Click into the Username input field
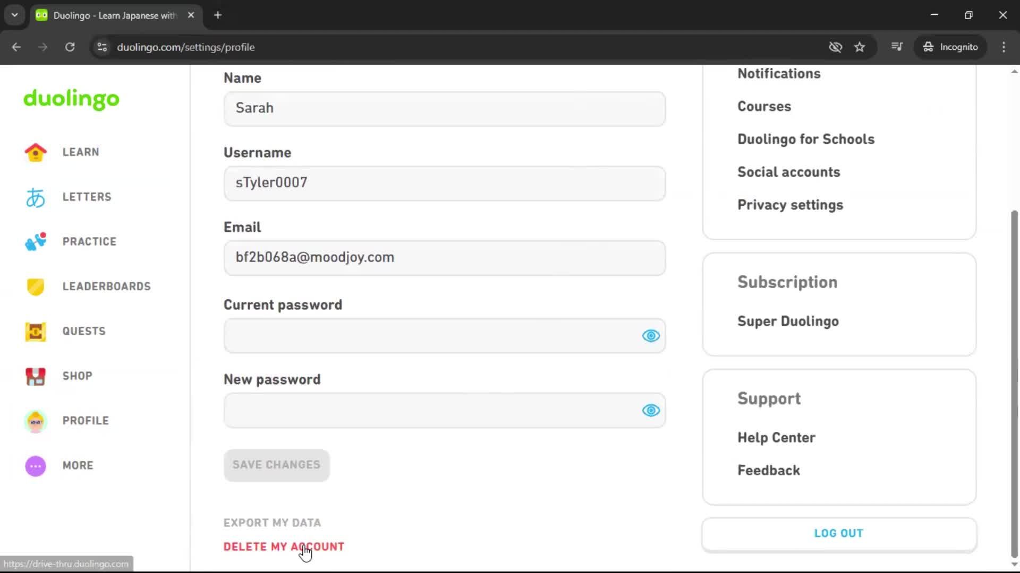The width and height of the screenshot is (1020, 573). [444, 183]
